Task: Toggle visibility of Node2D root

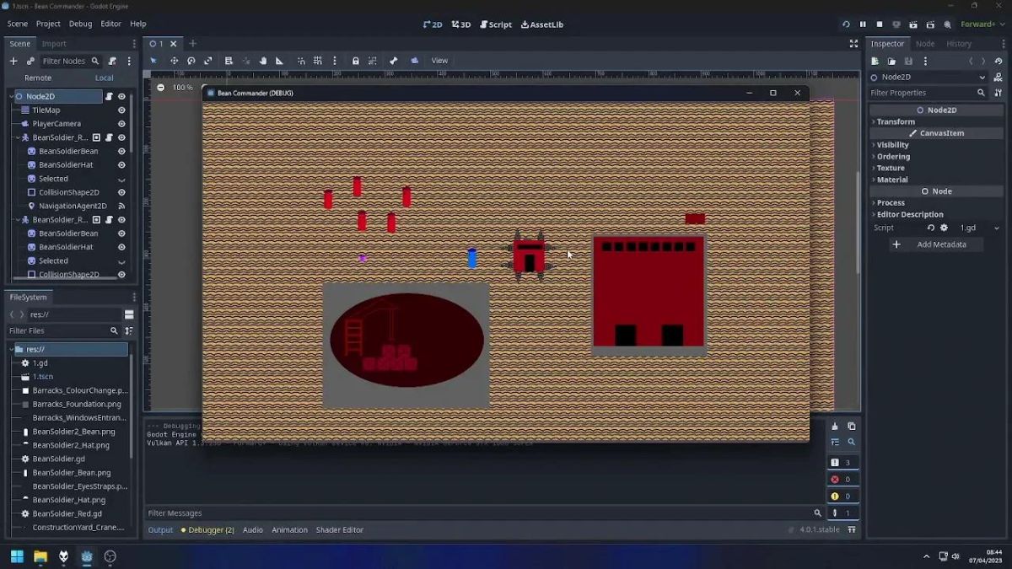Action: point(121,96)
